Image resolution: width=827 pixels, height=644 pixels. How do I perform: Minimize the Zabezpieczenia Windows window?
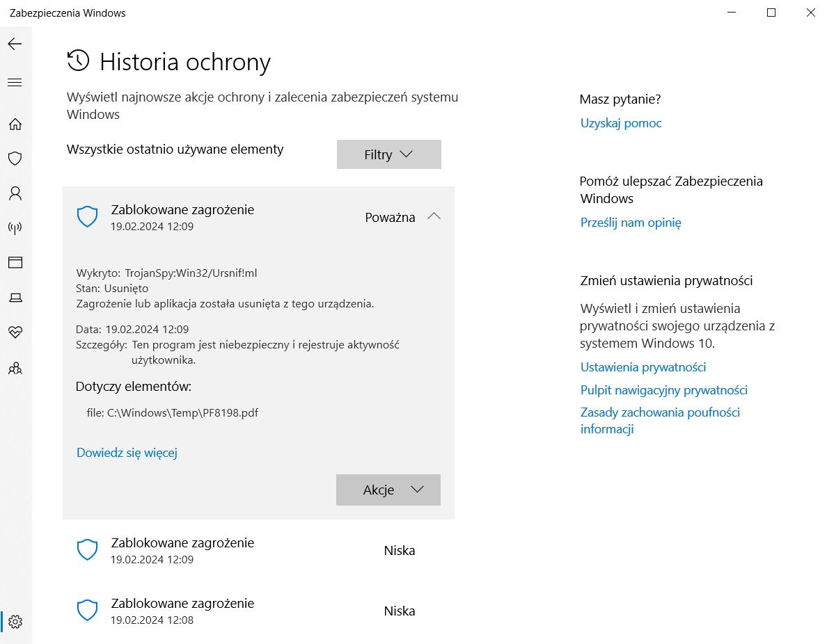pos(732,13)
